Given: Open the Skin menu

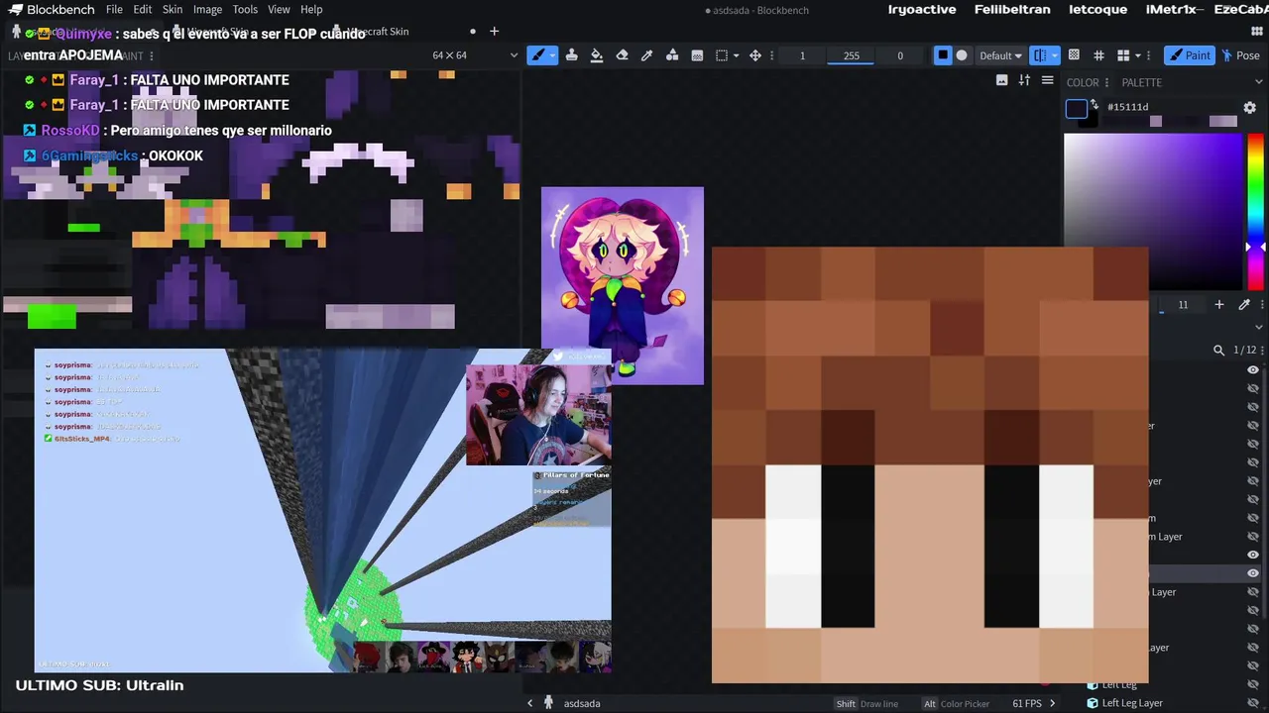Looking at the screenshot, I should click(173, 10).
